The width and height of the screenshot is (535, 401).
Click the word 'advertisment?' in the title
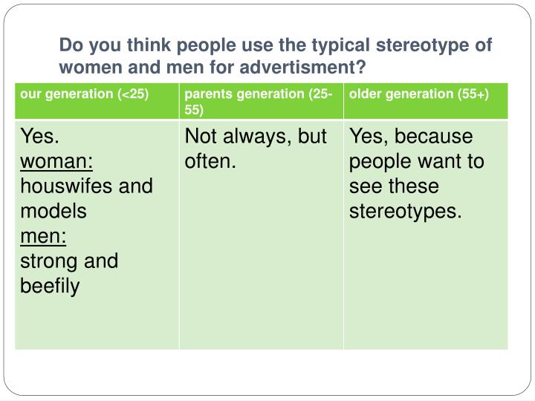coord(302,67)
